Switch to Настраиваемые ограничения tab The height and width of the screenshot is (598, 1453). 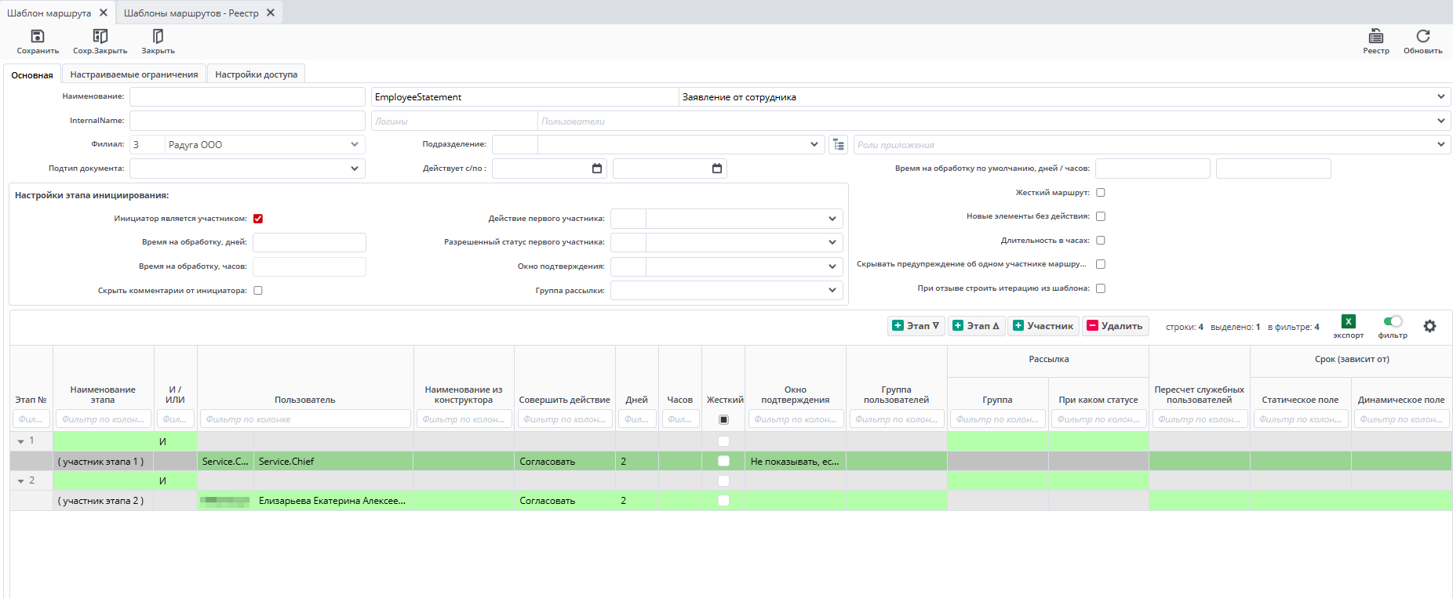[x=134, y=74]
